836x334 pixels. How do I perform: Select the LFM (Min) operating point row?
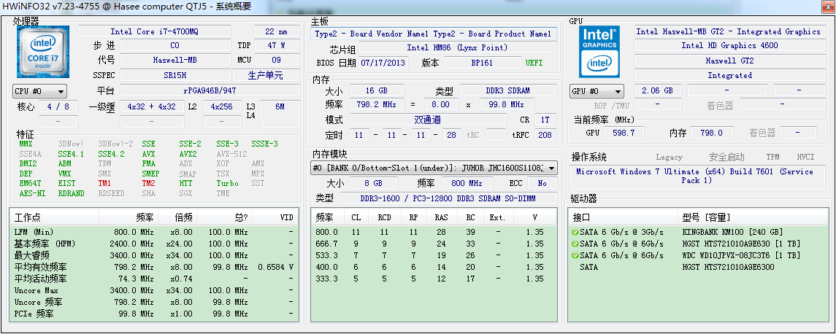tap(153, 232)
